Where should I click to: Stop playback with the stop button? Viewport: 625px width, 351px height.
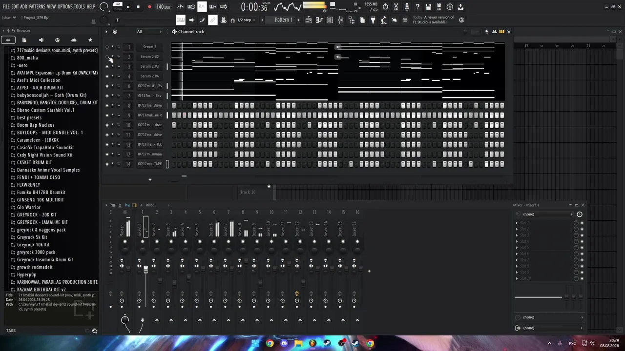[138, 7]
